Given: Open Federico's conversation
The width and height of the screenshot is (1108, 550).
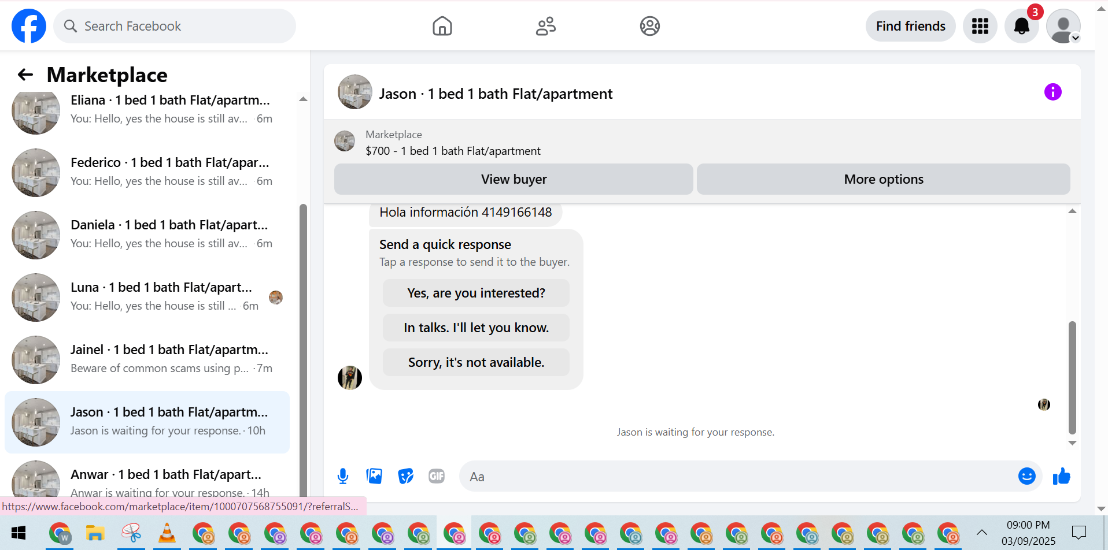Looking at the screenshot, I should pyautogui.click(x=147, y=172).
